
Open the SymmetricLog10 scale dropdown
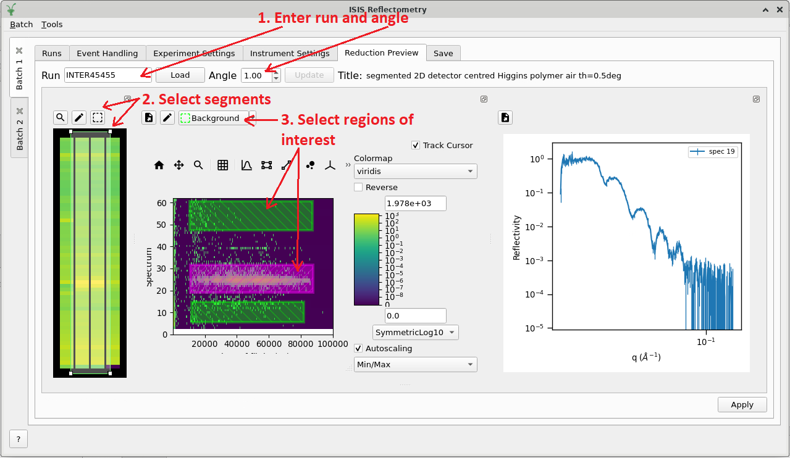click(415, 332)
